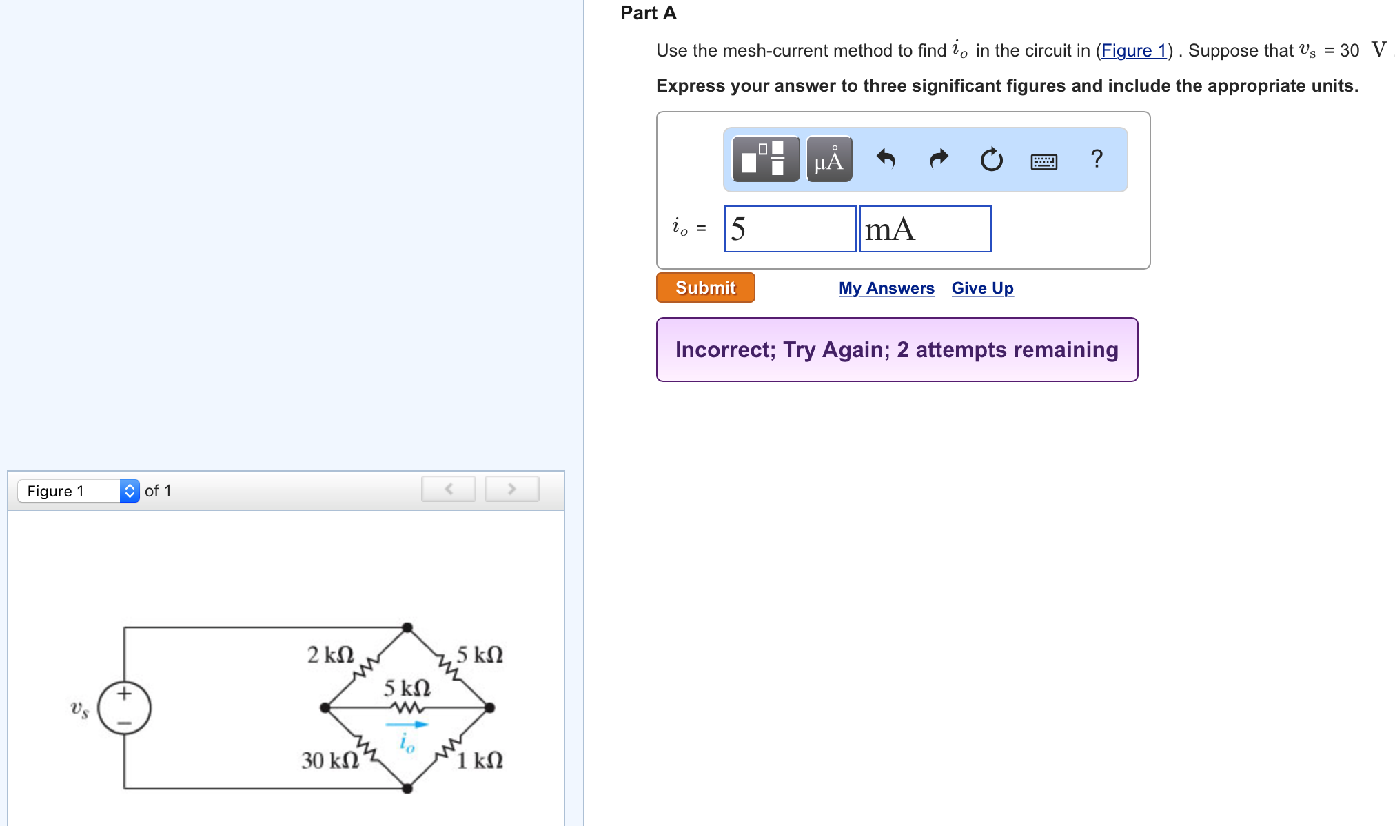Go to previous figure arrow

point(449,489)
